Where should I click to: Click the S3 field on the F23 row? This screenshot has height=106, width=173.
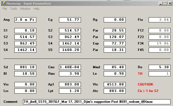click(70, 37)
